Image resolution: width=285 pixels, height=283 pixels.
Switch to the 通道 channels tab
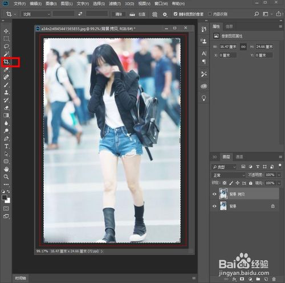click(239, 157)
